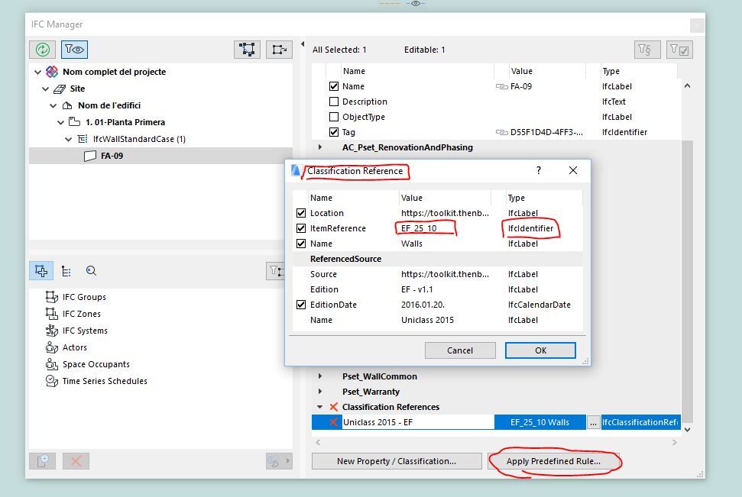742x497 pixels.
Task: Click the lower panel filter icon
Action: 275,271
